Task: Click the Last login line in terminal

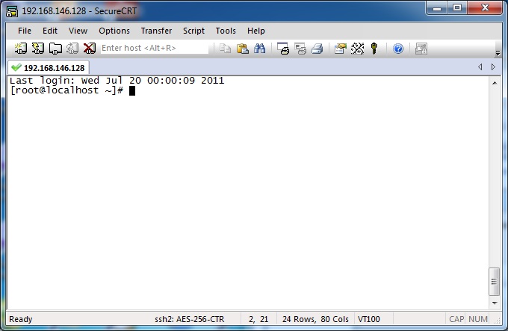Action: pos(117,80)
